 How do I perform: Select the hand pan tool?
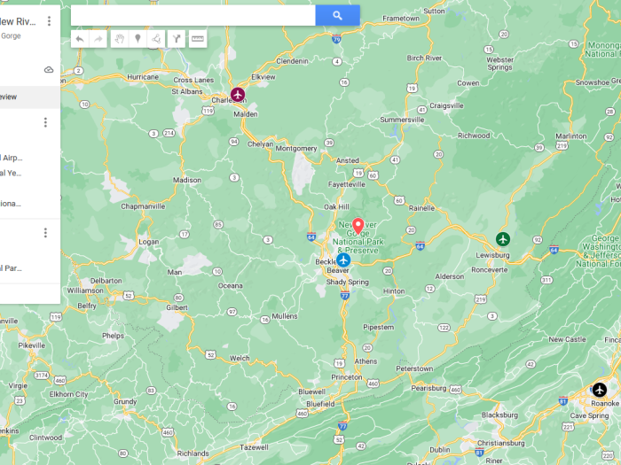(x=120, y=39)
